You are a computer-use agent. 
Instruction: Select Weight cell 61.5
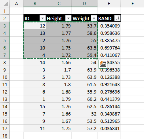point(85,84)
